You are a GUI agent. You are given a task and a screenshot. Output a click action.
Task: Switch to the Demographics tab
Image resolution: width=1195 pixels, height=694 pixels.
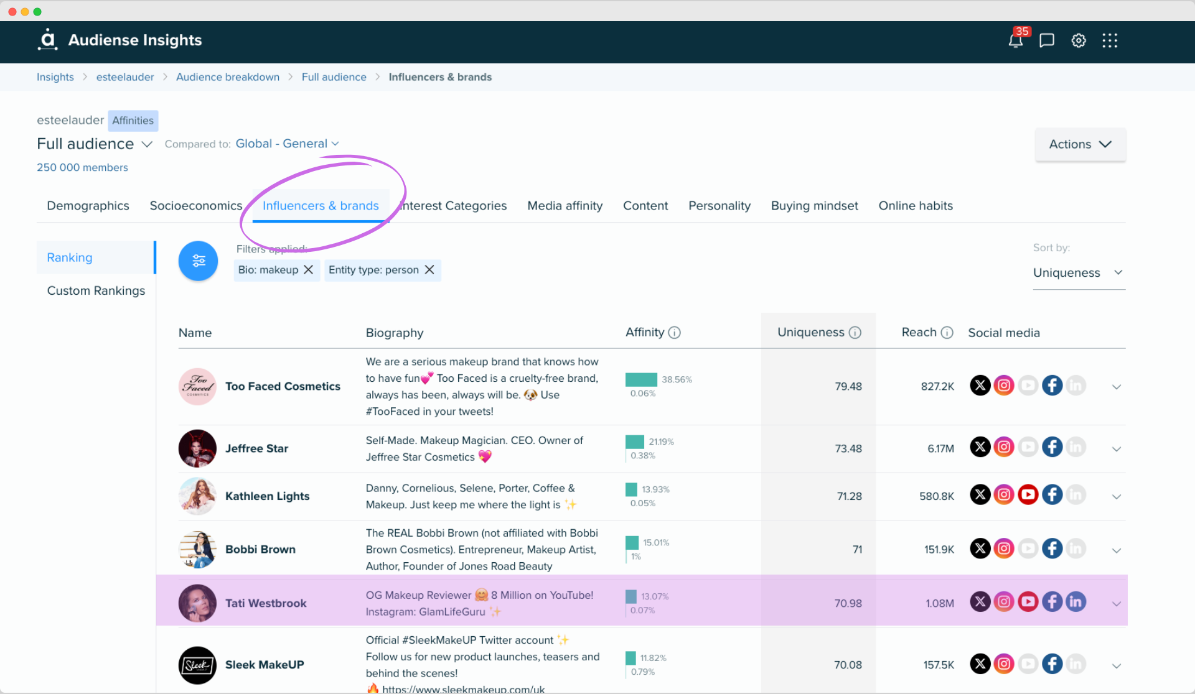(x=88, y=206)
